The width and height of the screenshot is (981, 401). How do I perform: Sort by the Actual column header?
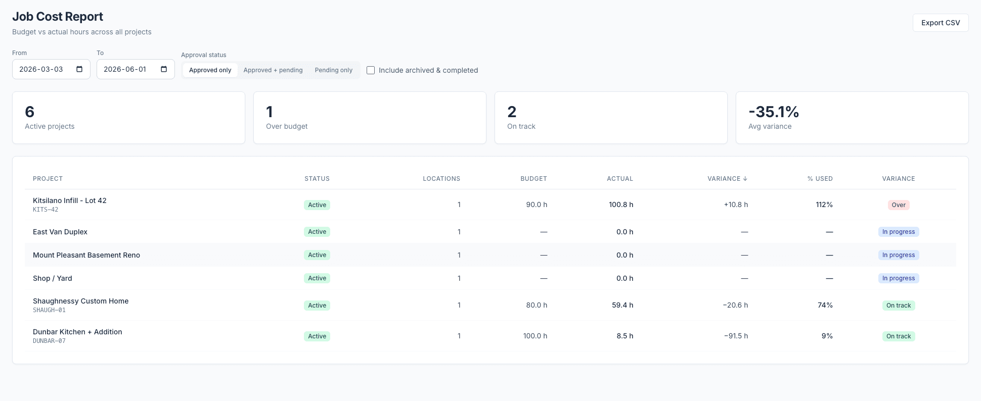point(620,179)
